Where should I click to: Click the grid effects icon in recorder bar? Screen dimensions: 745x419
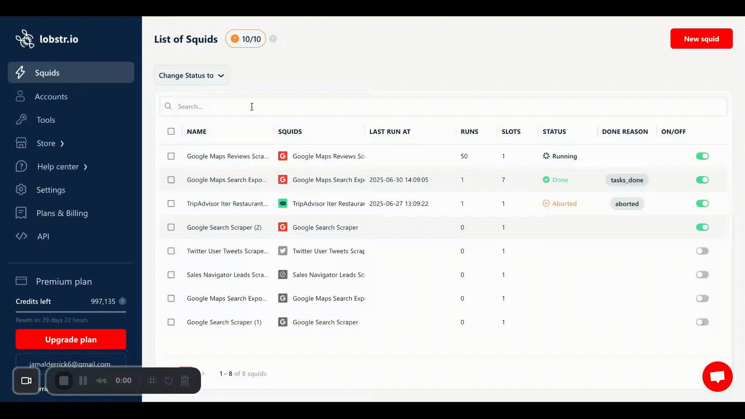(x=152, y=381)
